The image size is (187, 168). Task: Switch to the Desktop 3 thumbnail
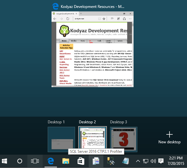(124, 139)
